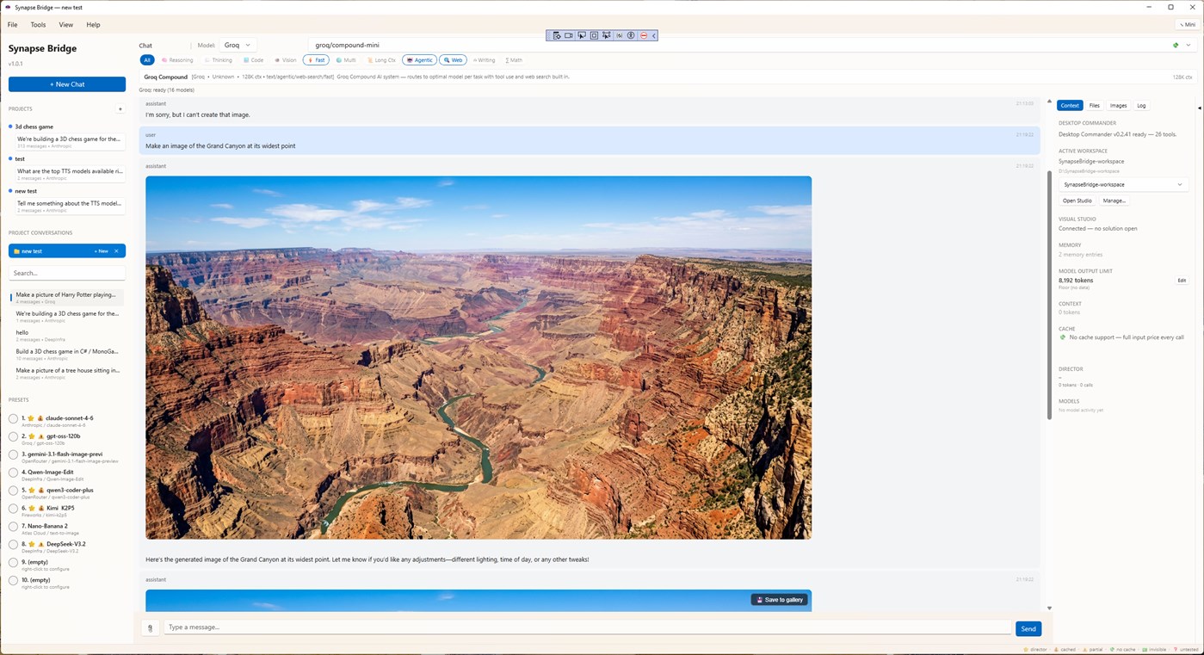This screenshot has width=1204, height=655.
Task: Select the All filter chip
Action: [147, 60]
